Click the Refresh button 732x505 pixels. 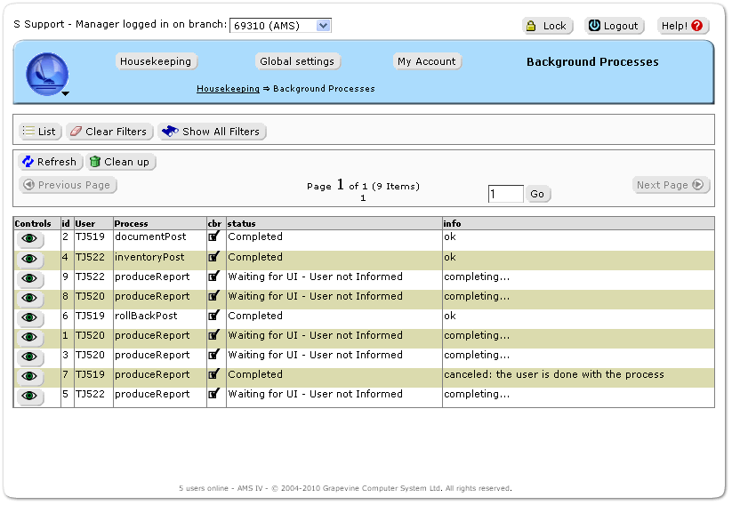tap(50, 162)
